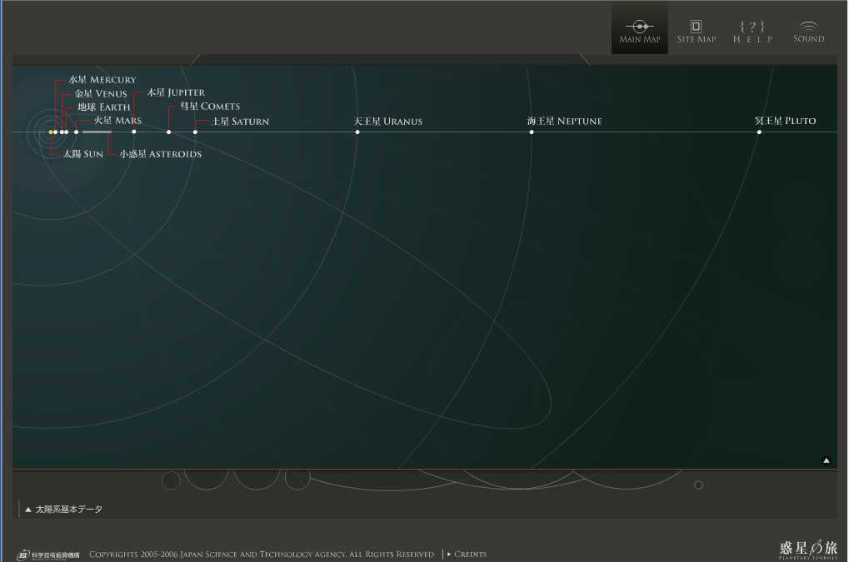Click the Mars dot on the axis
The width and height of the screenshot is (849, 562).
coord(77,132)
